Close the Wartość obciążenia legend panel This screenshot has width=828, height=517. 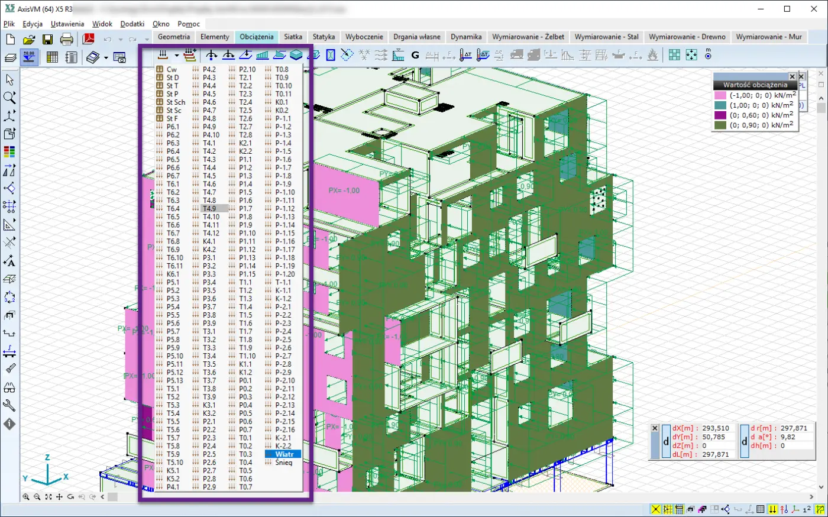pyautogui.click(x=792, y=76)
